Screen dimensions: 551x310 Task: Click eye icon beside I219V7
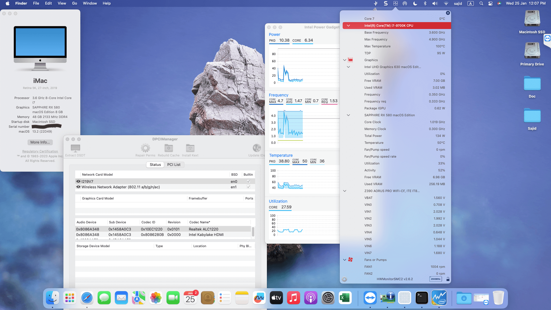pyautogui.click(x=78, y=181)
